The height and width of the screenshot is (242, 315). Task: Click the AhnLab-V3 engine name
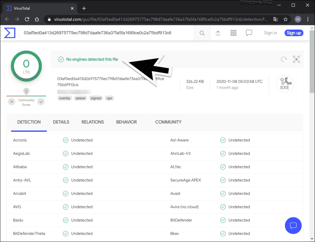[180, 154]
